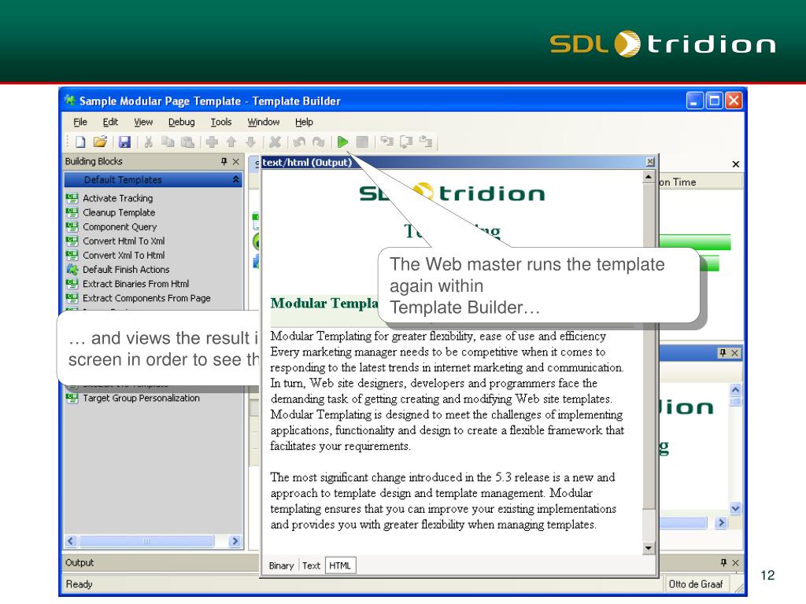The image size is (806, 604).
Task: Select Convert Html To Xml building block
Action: (124, 241)
